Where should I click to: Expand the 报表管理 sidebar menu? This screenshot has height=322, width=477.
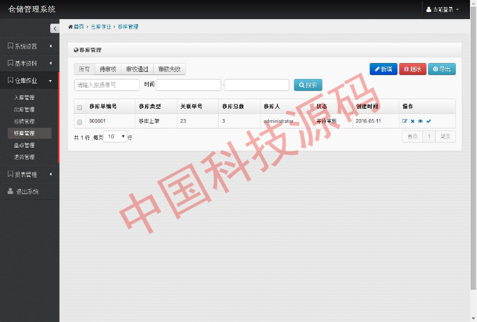[29, 174]
